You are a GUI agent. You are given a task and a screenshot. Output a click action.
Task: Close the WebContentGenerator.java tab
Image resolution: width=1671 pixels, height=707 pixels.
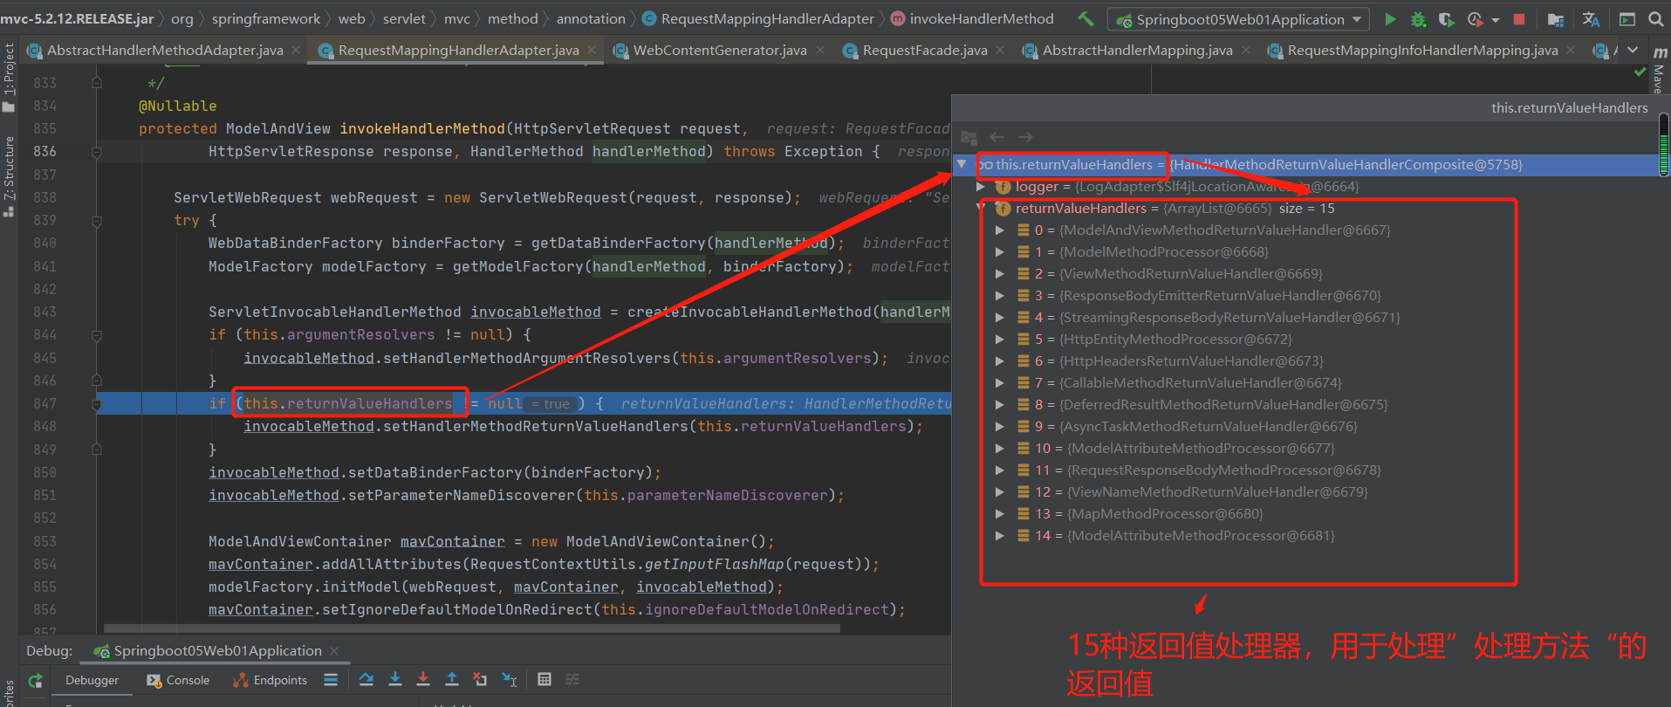[820, 51]
